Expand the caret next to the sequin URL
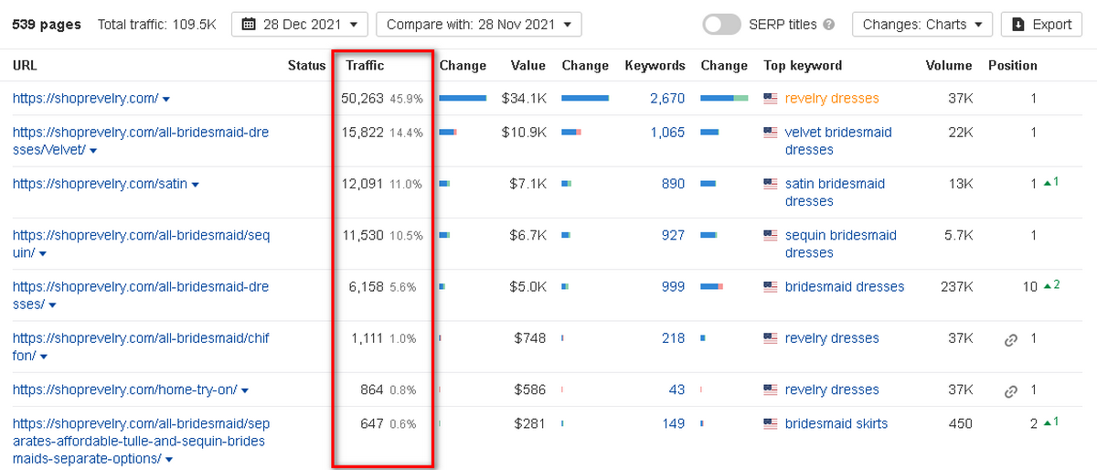The image size is (1097, 470). point(43,253)
